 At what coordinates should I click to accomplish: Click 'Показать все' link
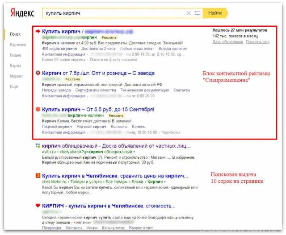tap(257, 42)
